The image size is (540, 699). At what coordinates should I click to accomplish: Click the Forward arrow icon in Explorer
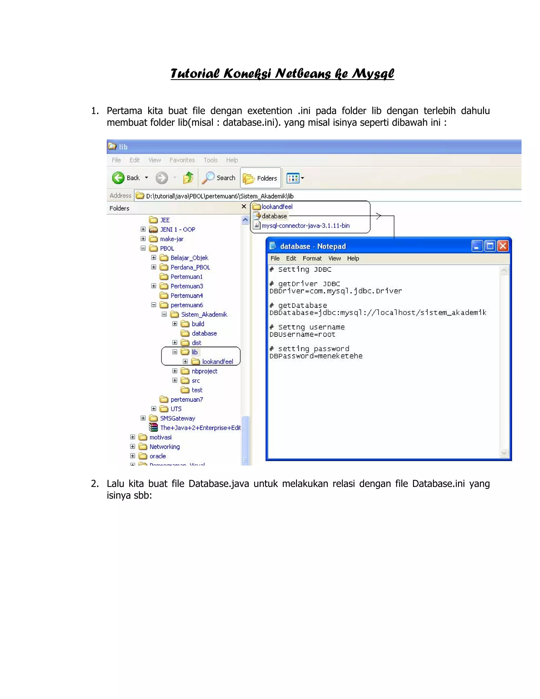coord(162,178)
